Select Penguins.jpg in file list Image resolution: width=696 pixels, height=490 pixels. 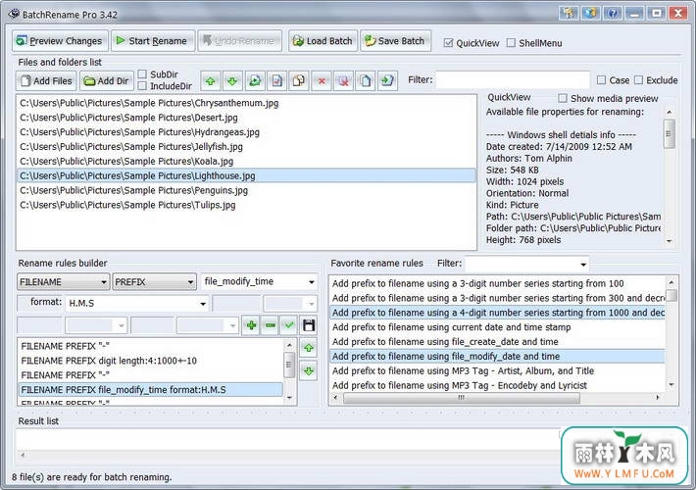pyautogui.click(x=245, y=190)
